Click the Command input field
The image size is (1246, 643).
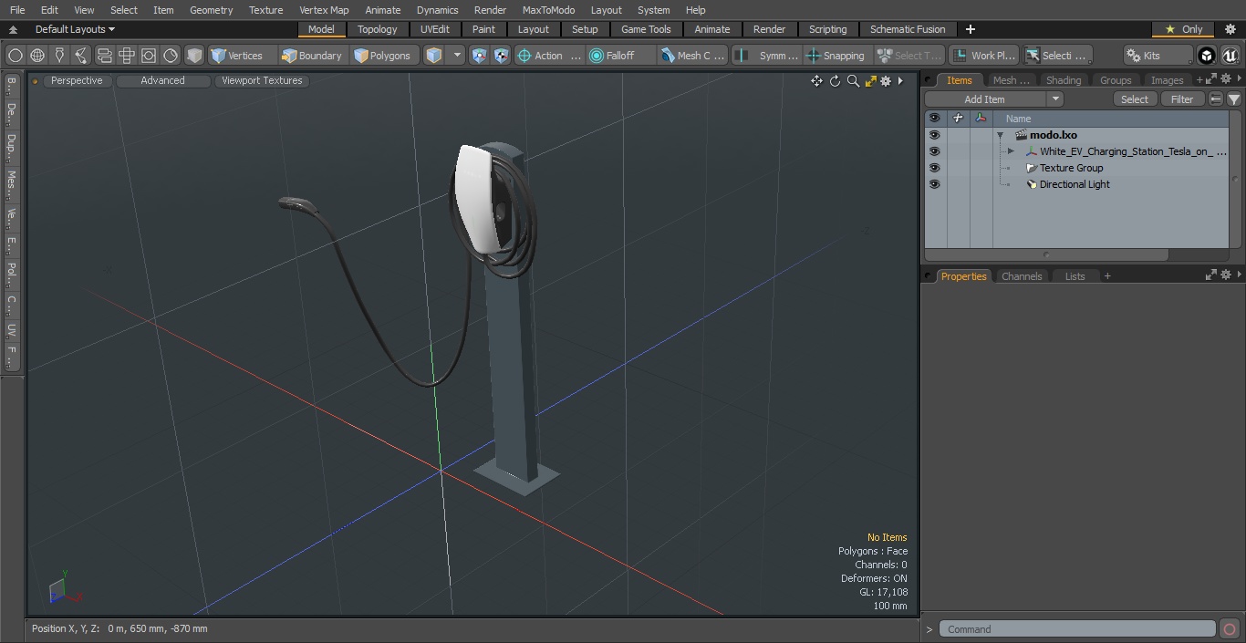1076,629
